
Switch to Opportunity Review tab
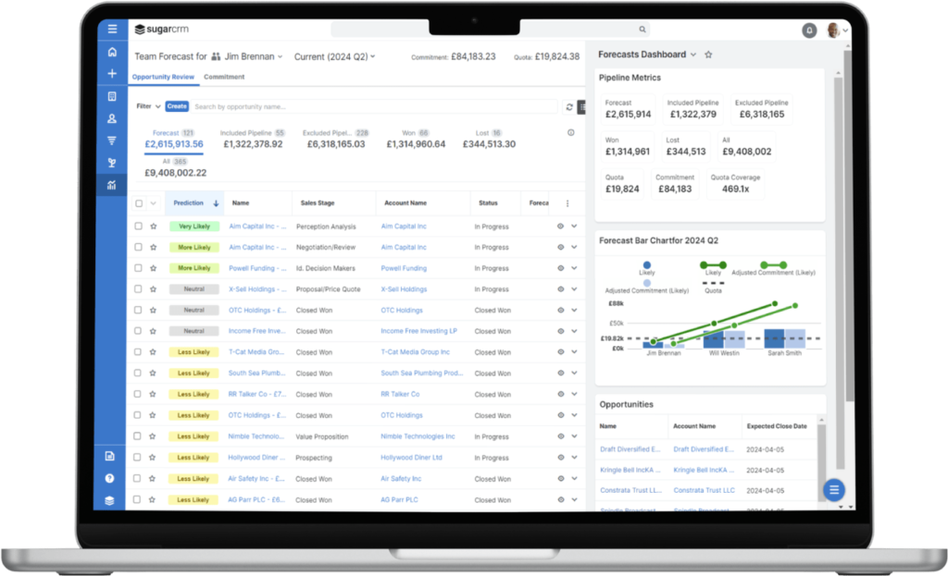(x=163, y=77)
